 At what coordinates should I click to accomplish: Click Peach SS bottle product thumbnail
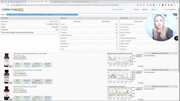pos(6,93)
